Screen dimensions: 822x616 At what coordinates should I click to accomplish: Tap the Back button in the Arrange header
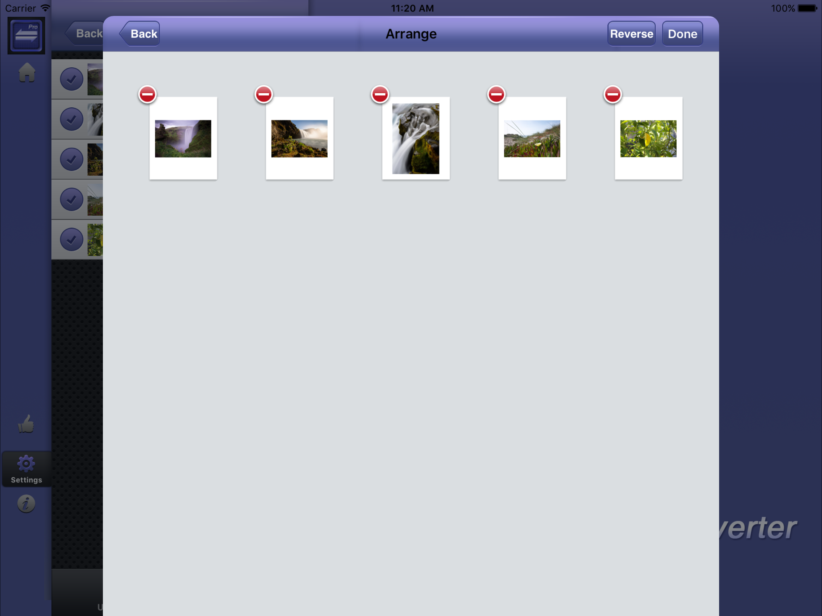point(143,33)
